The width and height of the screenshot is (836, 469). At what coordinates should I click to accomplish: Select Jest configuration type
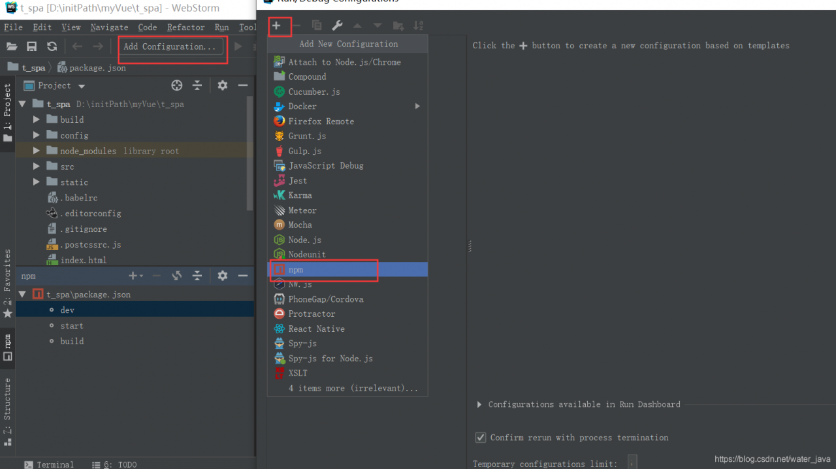coord(347,180)
